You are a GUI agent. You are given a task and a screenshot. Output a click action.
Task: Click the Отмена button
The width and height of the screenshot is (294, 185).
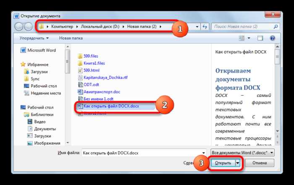click(x=260, y=163)
